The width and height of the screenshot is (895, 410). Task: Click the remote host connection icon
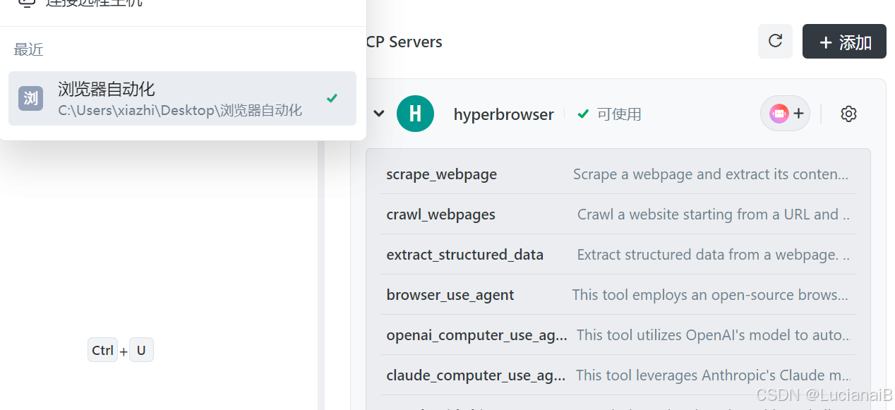point(27,2)
